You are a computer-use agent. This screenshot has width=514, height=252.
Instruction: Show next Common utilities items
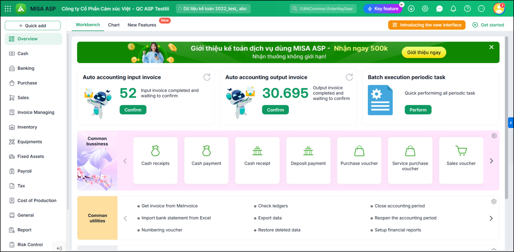coord(491,218)
